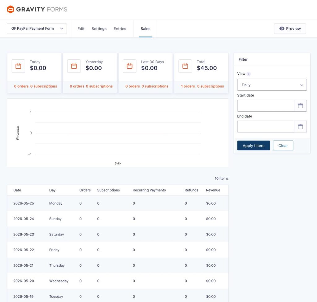Click the Day column header
This screenshot has width=317, height=302.
pos(52,190)
